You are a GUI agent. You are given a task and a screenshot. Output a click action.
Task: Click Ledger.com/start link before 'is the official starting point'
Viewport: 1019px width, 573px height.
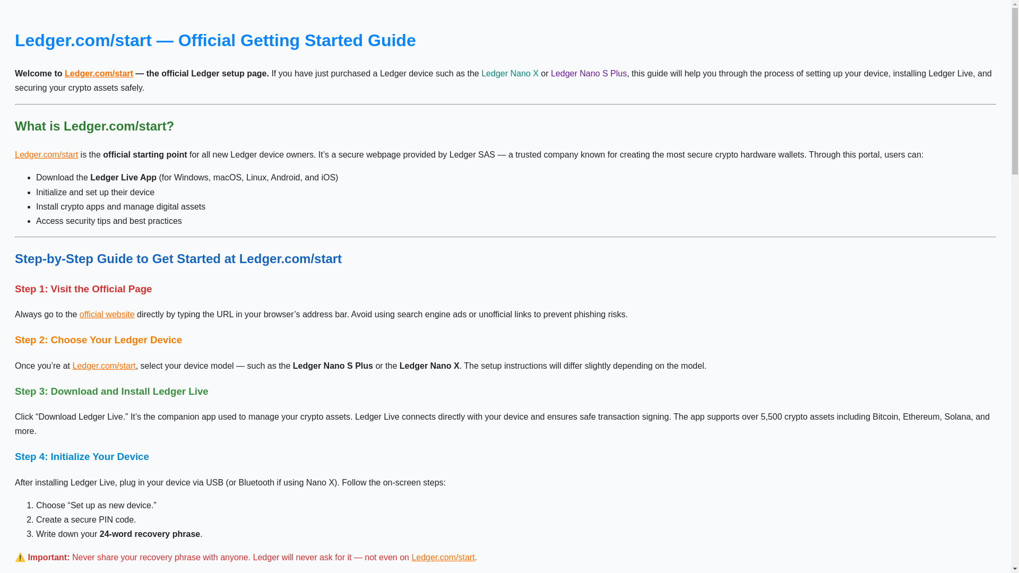click(46, 155)
